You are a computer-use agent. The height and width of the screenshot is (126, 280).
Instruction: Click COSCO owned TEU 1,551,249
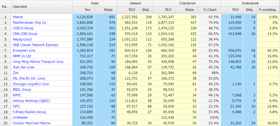pyautogui.click(x=130, y=28)
